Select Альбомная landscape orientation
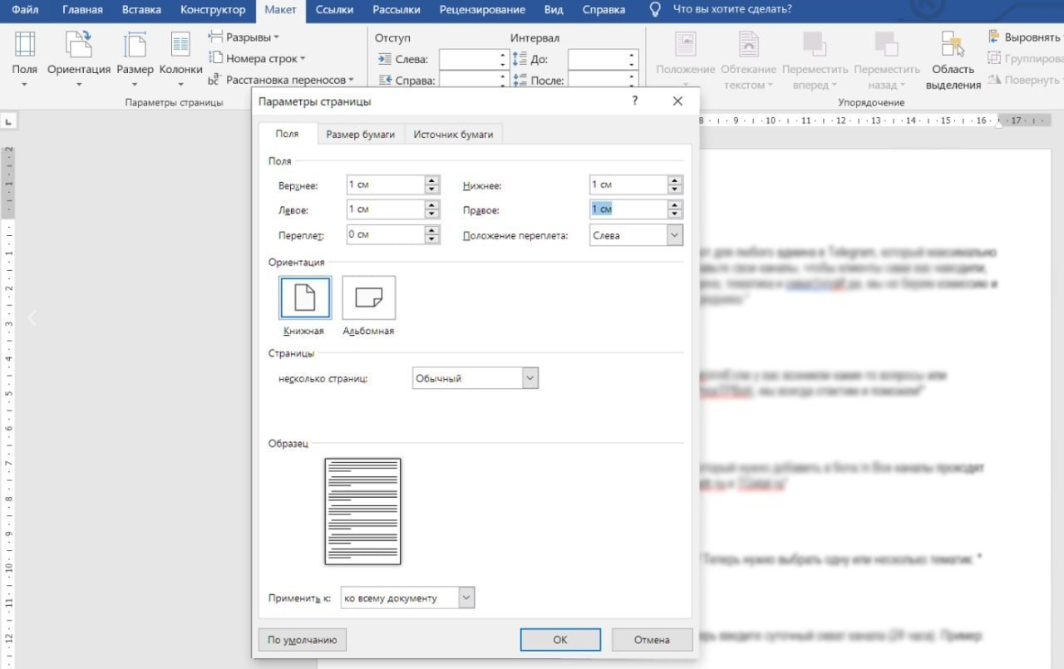 tap(368, 298)
